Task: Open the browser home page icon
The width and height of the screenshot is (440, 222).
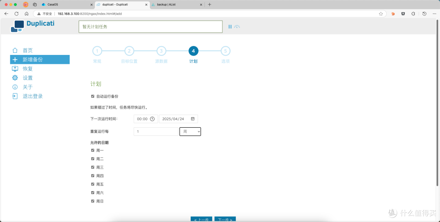Action: (26, 14)
